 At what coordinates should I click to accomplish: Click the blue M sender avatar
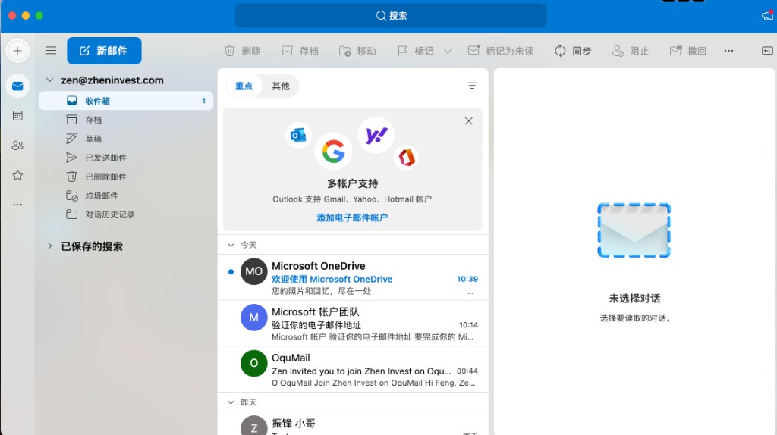[x=253, y=318]
